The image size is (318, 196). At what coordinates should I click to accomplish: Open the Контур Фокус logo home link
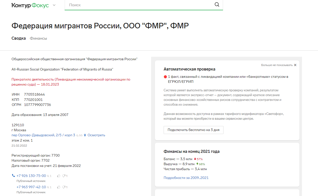click(x=30, y=5)
